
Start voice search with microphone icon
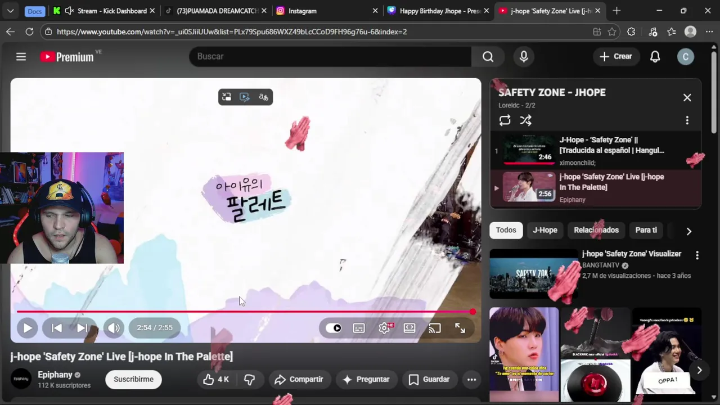[x=524, y=56]
